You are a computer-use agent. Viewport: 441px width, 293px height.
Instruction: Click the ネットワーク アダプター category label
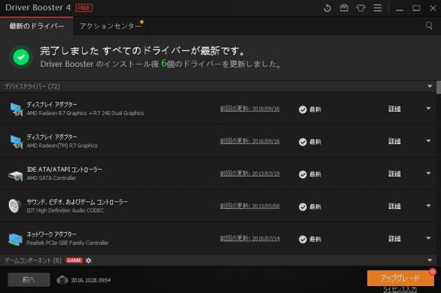click(52, 234)
